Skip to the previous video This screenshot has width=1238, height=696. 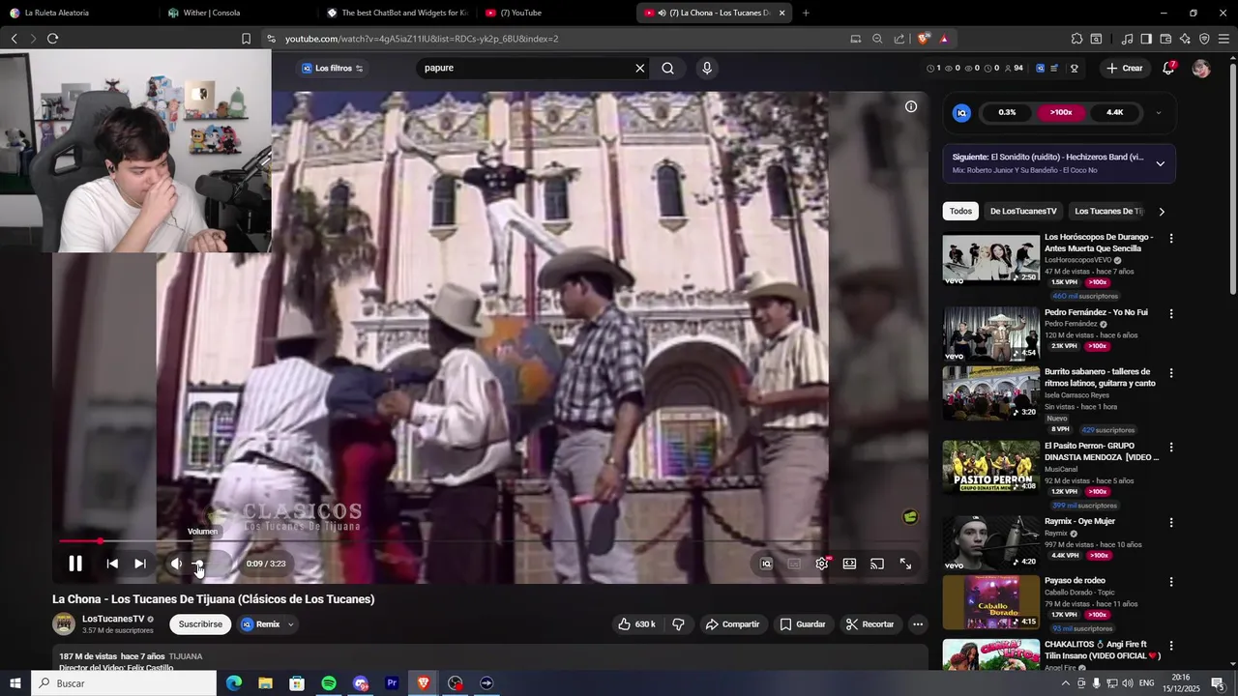pyautogui.click(x=112, y=564)
